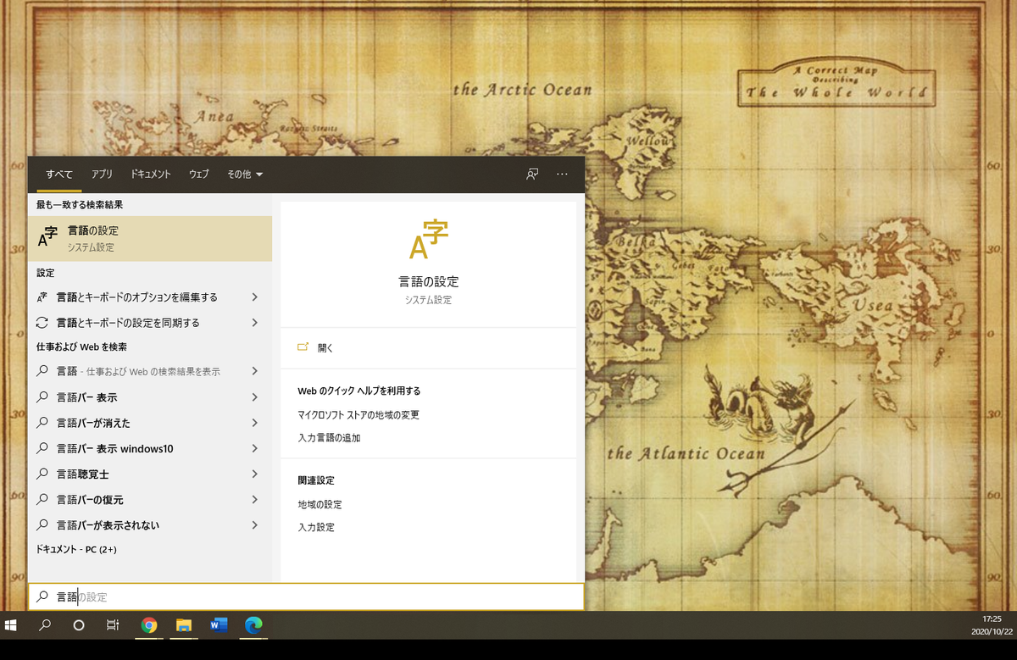Open Task View from the taskbar
The image size is (1017, 660).
(113, 627)
